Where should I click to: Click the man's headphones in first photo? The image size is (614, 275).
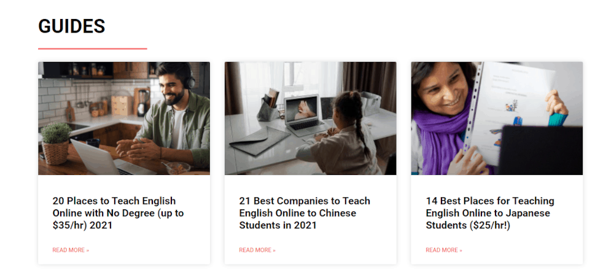pos(188,80)
